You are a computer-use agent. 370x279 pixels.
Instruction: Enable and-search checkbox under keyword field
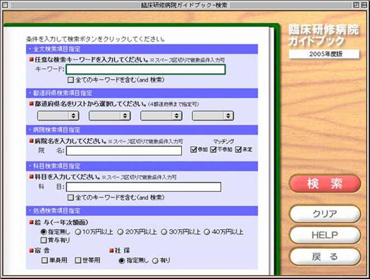click(70, 80)
